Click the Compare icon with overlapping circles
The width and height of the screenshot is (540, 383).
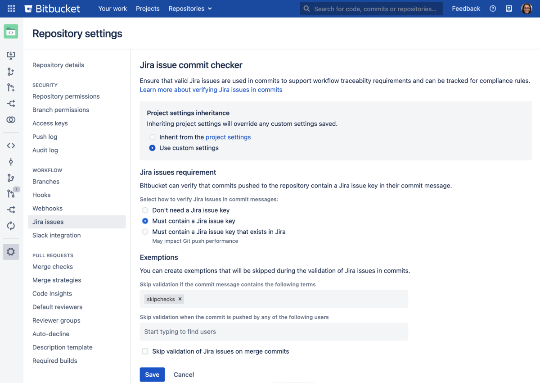[11, 120]
